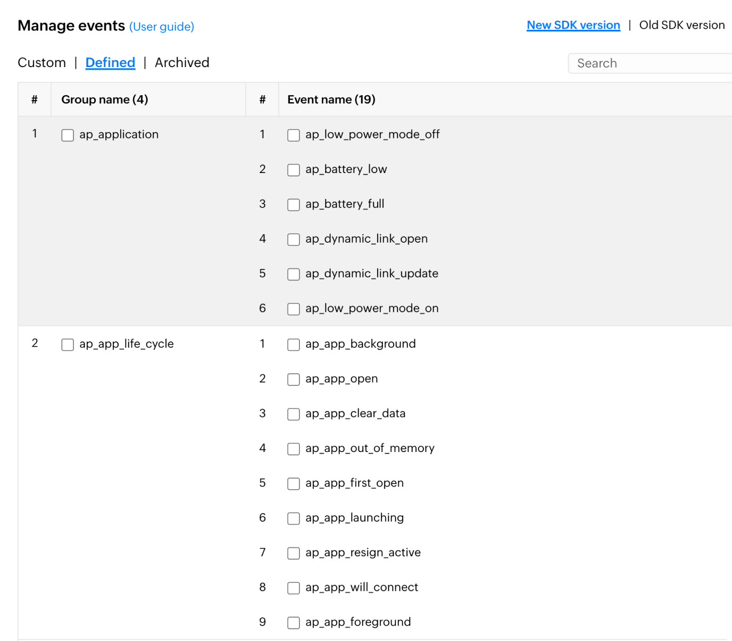732x641 pixels.
Task: Switch to Old SDK version
Action: coord(681,24)
